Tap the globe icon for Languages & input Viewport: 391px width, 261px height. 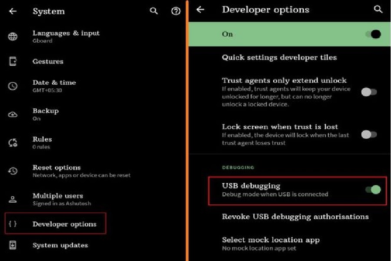click(x=13, y=37)
